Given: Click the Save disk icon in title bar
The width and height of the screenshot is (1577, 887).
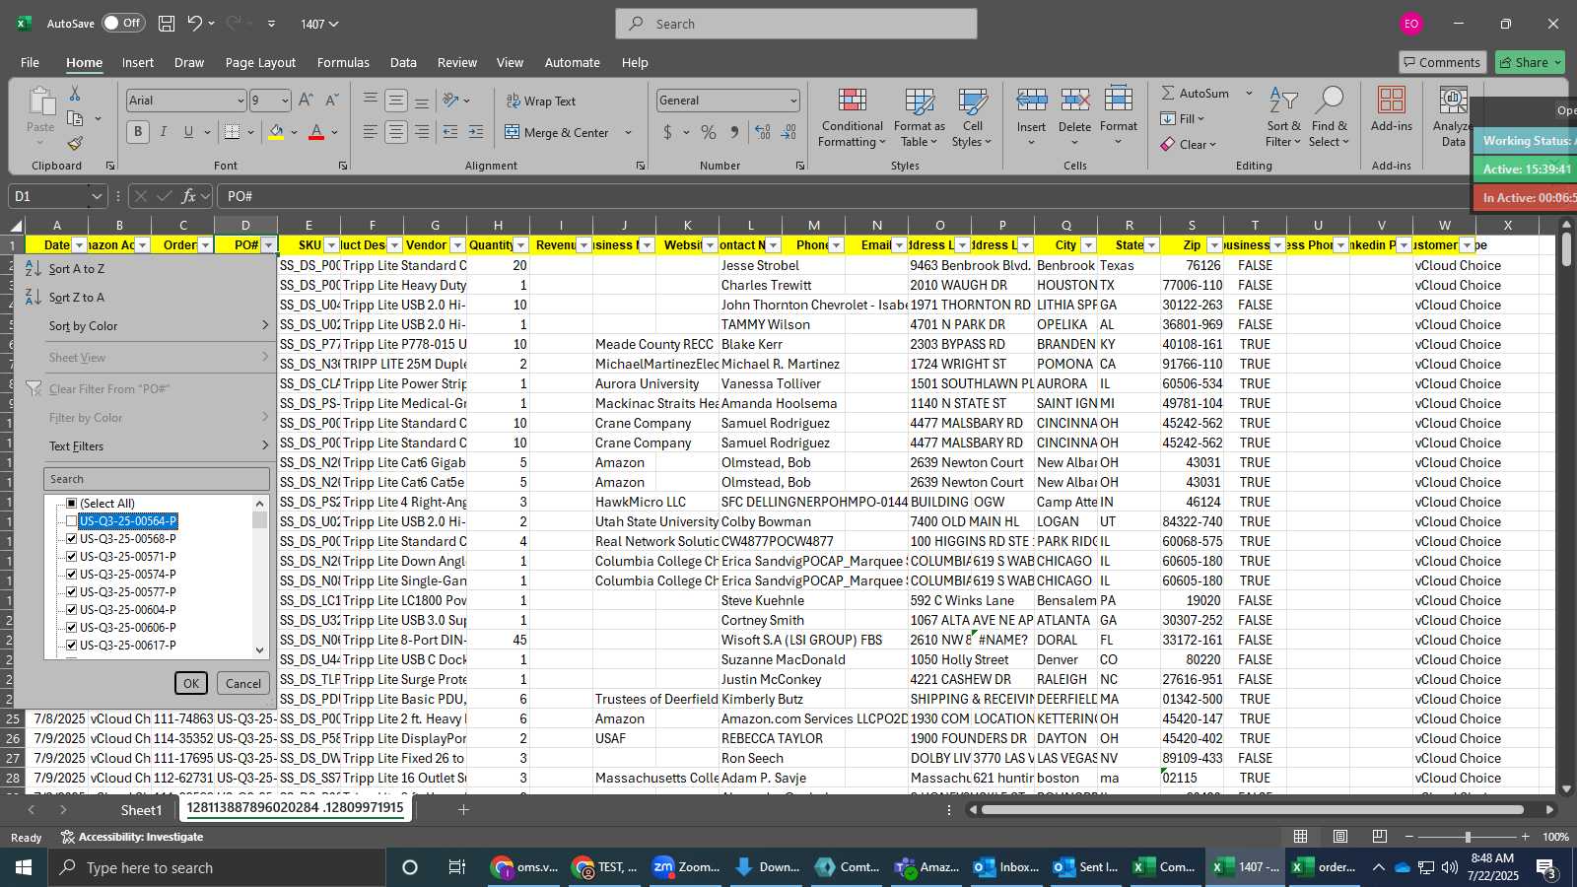Looking at the screenshot, I should pyautogui.click(x=167, y=24).
